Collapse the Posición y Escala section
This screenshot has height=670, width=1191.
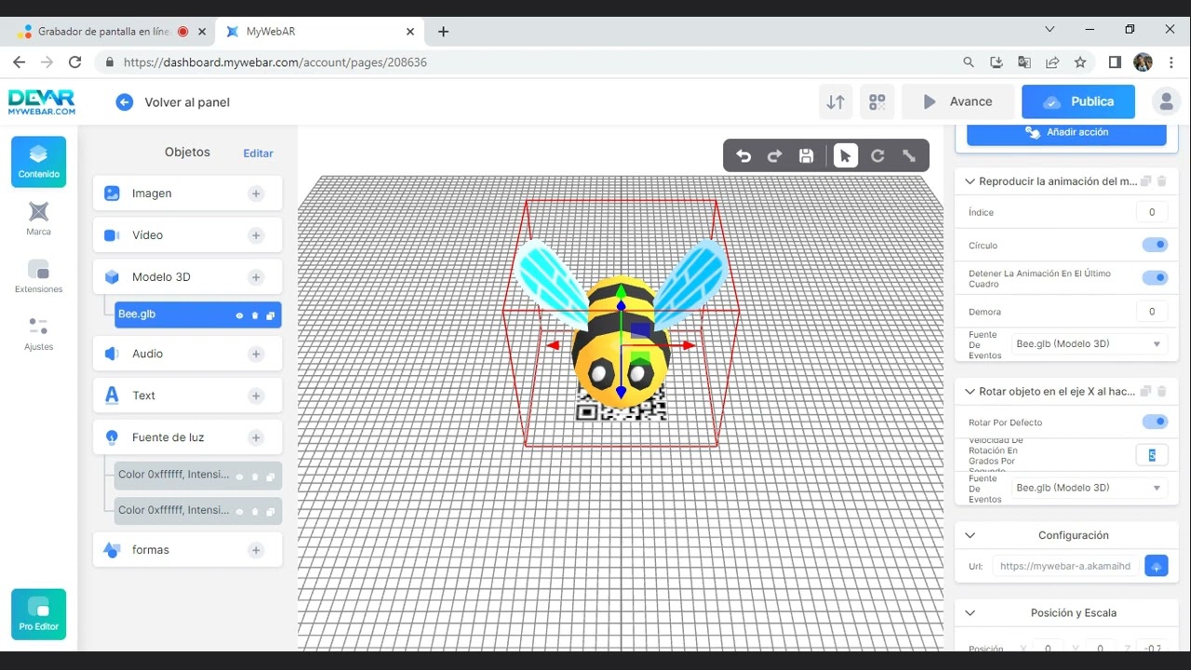970,613
